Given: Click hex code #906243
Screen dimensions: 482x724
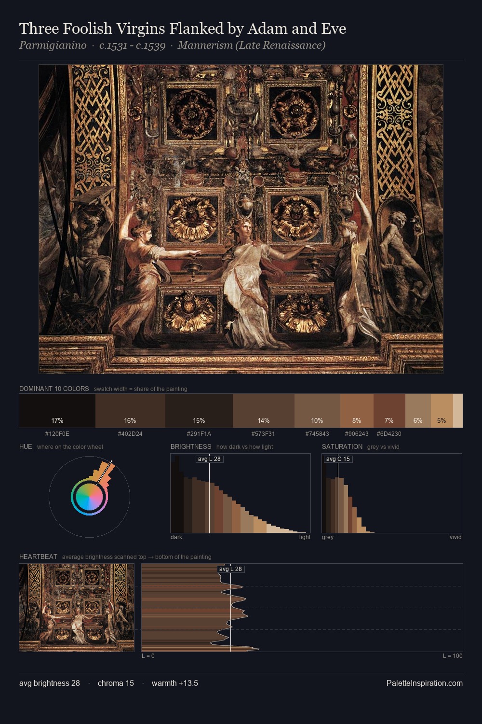Looking at the screenshot, I should pyautogui.click(x=357, y=434).
